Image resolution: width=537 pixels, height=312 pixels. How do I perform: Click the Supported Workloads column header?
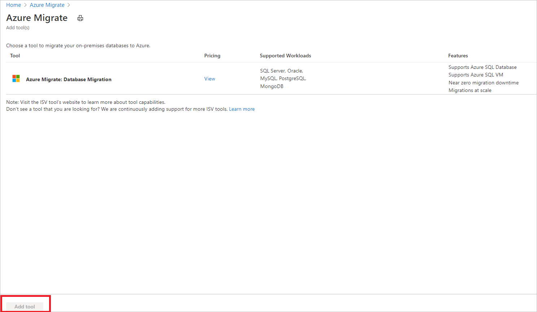(285, 56)
